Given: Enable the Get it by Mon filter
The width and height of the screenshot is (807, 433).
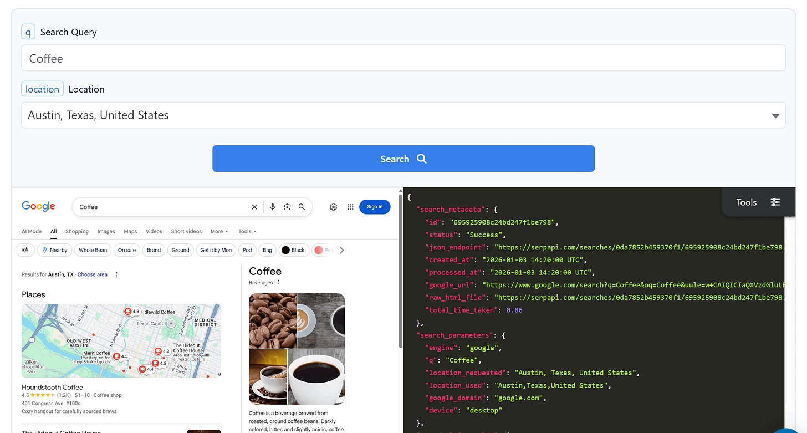Looking at the screenshot, I should tap(216, 250).
